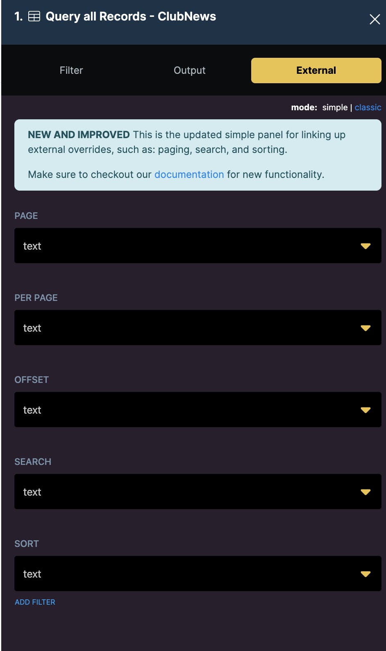Open the documentation link
386x651 pixels.
189,175
